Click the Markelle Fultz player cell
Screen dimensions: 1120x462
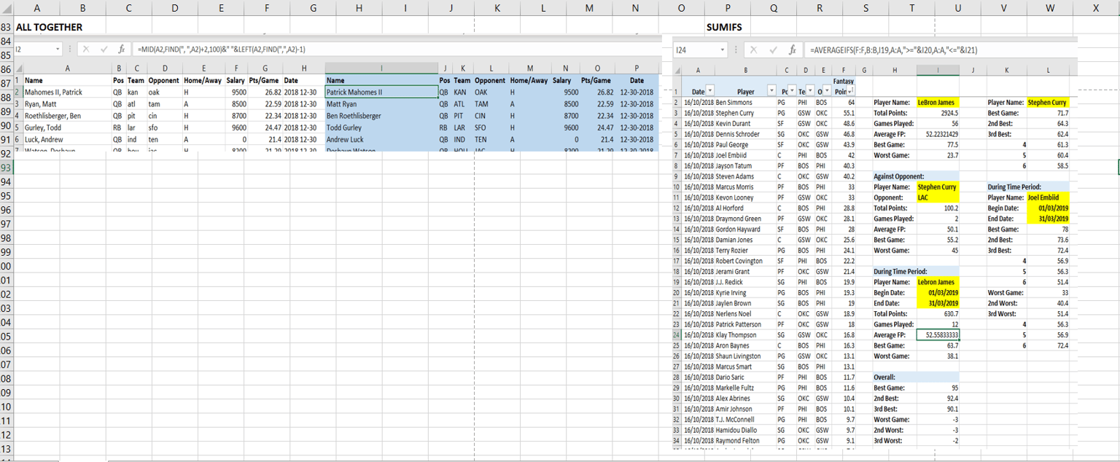coord(747,388)
